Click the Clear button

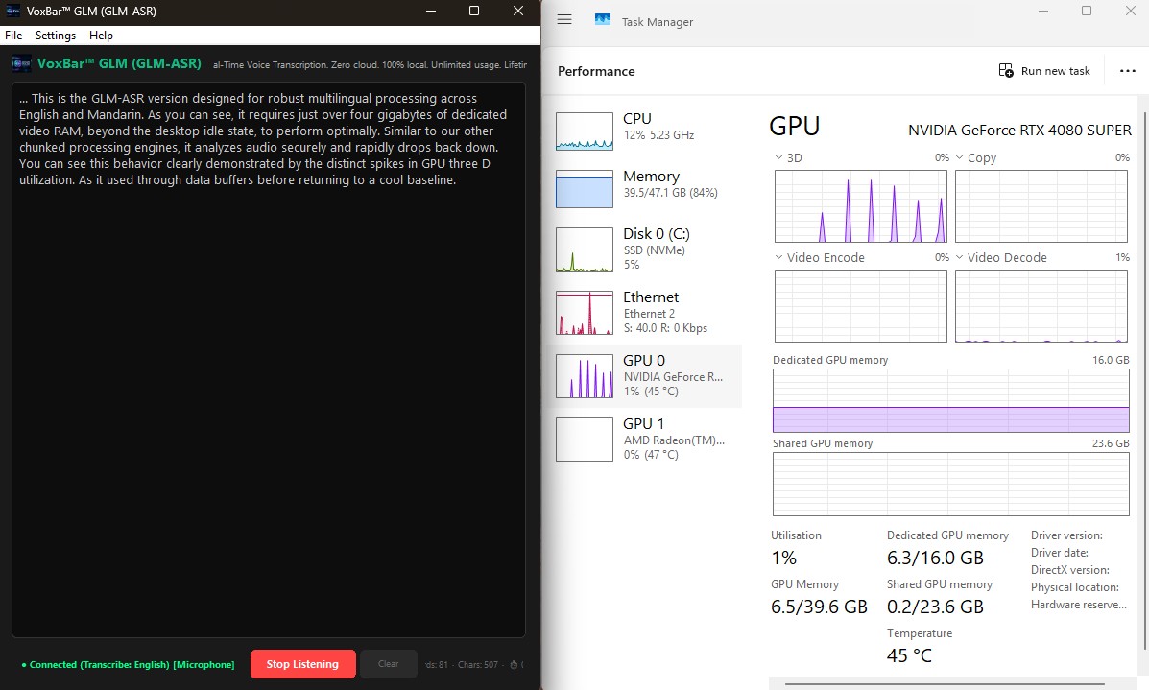pos(388,663)
